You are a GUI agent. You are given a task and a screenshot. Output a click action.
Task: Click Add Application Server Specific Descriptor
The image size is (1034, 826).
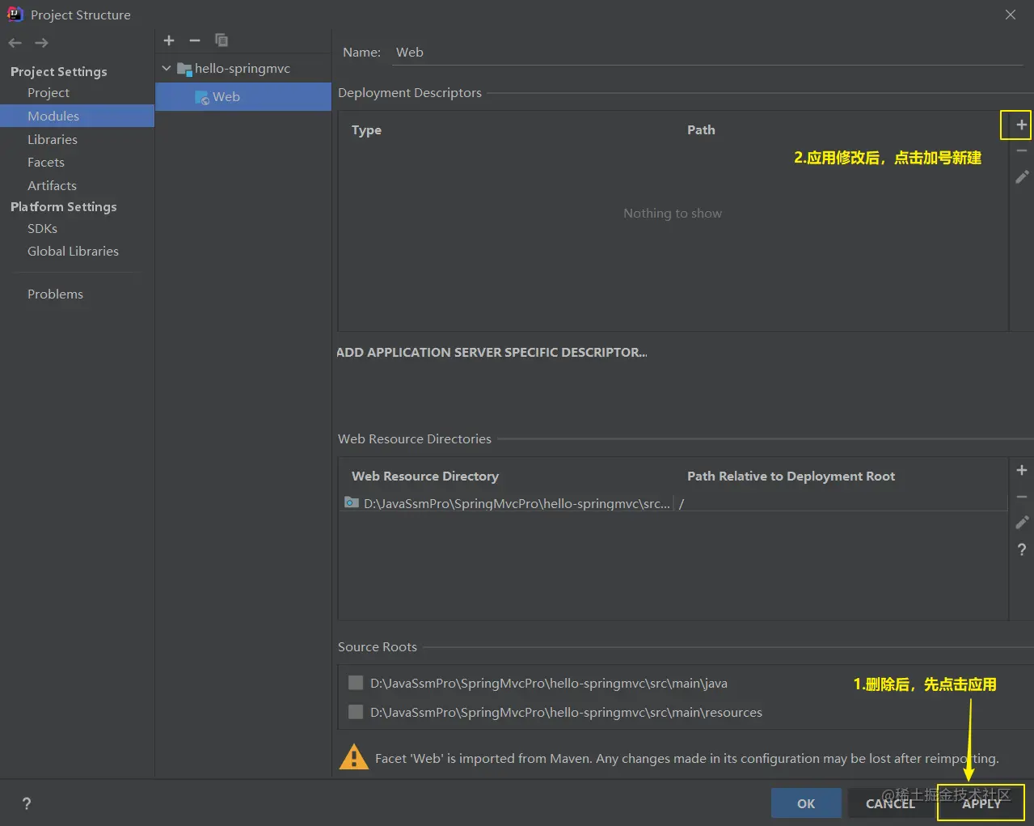coord(492,352)
